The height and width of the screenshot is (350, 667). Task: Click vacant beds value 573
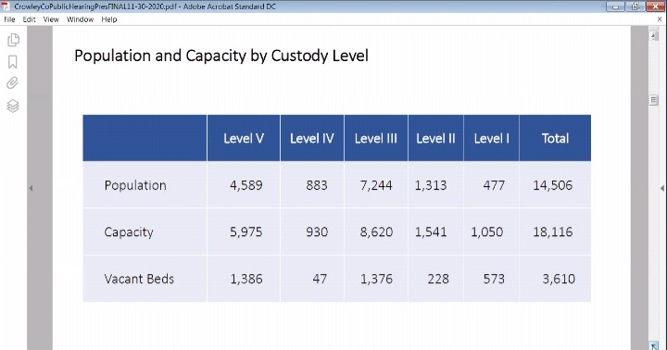click(x=494, y=279)
